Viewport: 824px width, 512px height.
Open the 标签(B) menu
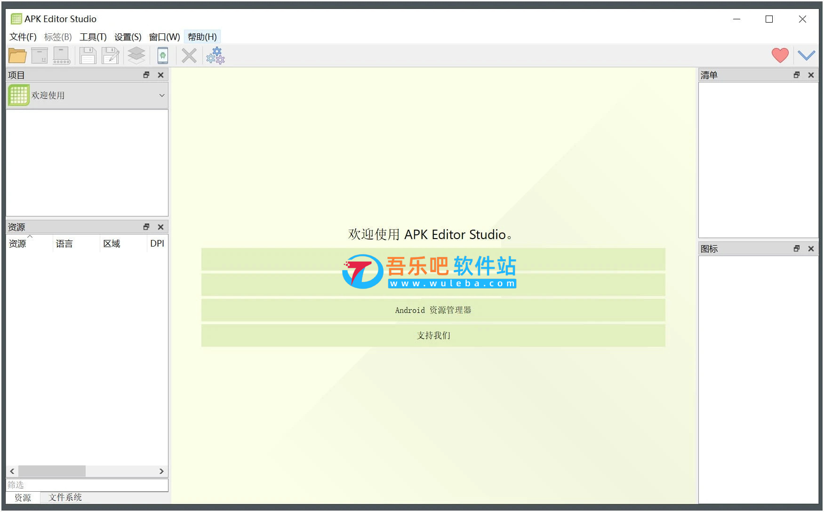tap(58, 37)
